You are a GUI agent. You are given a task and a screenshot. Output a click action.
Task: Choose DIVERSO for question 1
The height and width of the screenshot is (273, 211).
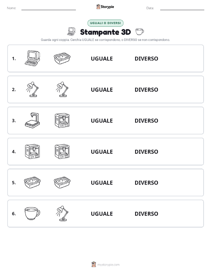point(146,59)
